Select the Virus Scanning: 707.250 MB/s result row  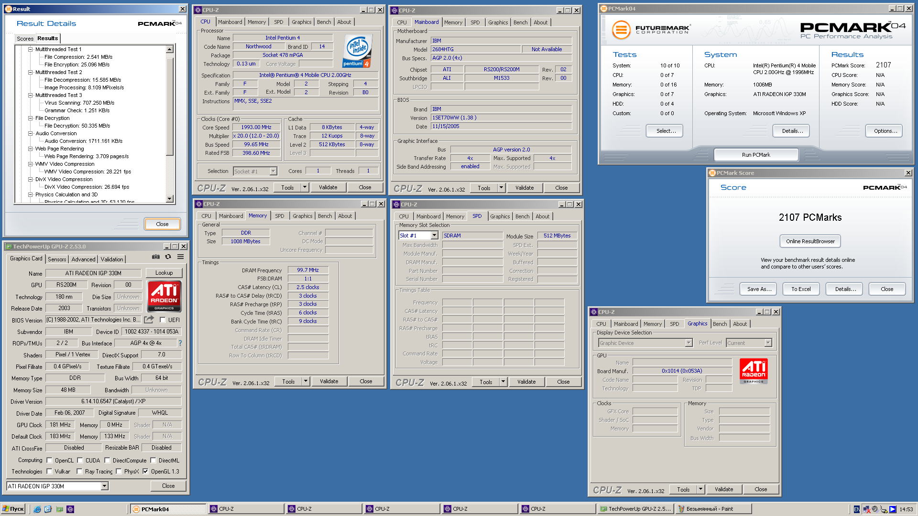click(x=79, y=103)
